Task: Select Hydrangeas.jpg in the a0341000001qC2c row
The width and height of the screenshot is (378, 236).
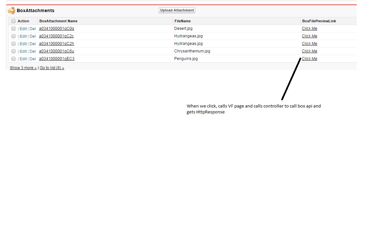Action: point(188,36)
